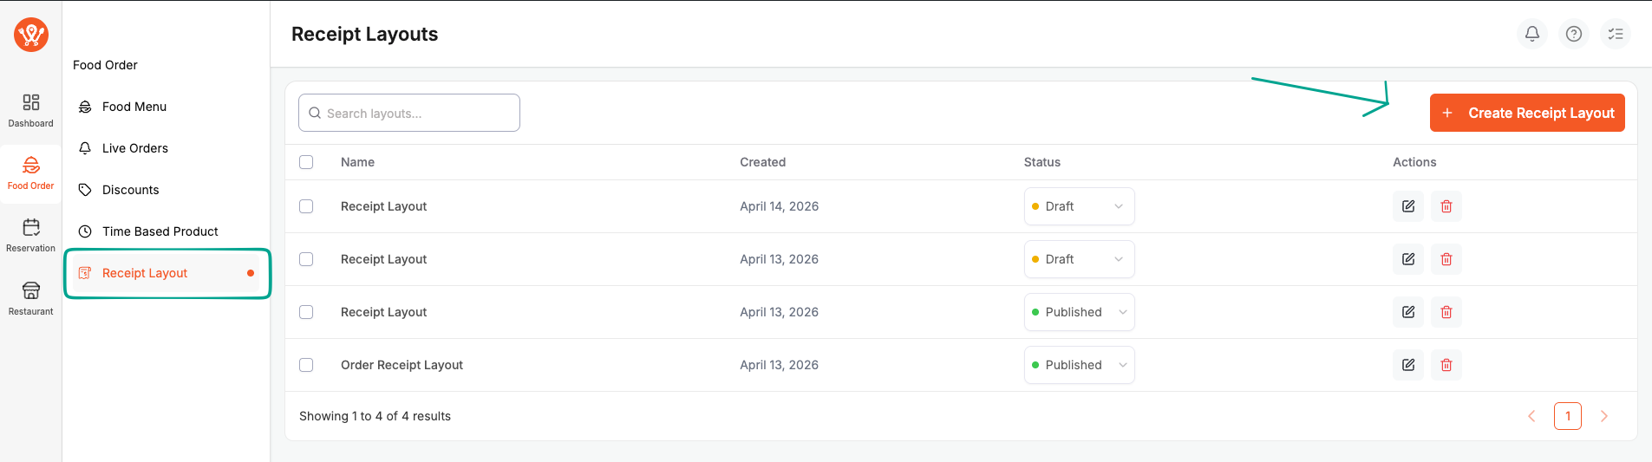Open Food Menu in sidebar
Viewport: 1652px width, 462px height.
pos(134,107)
